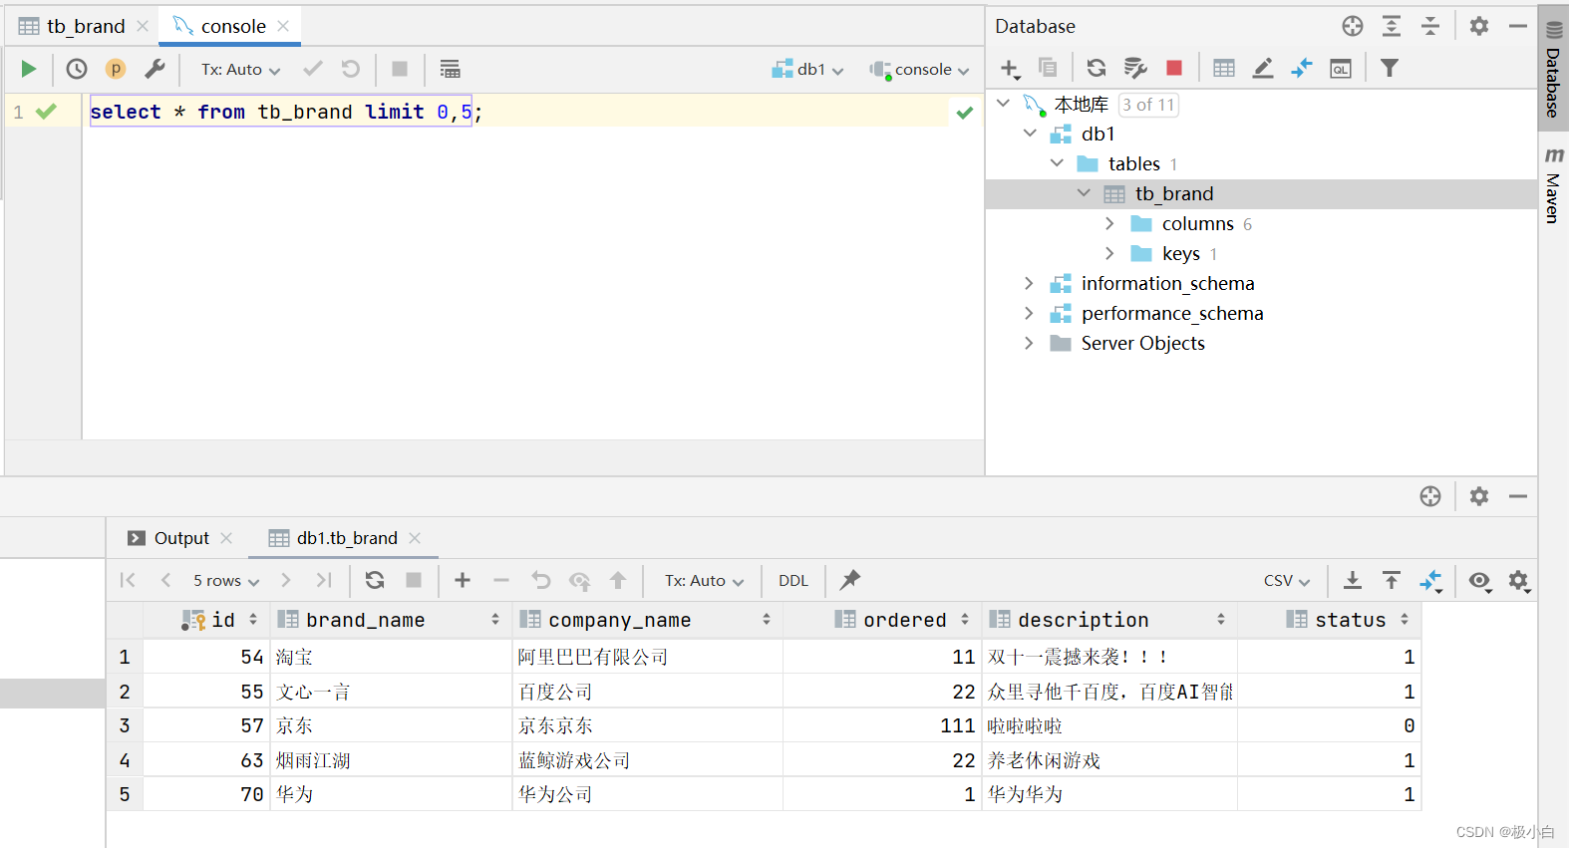
Task: Click the 3 of 11 schemas badge
Action: click(x=1148, y=105)
